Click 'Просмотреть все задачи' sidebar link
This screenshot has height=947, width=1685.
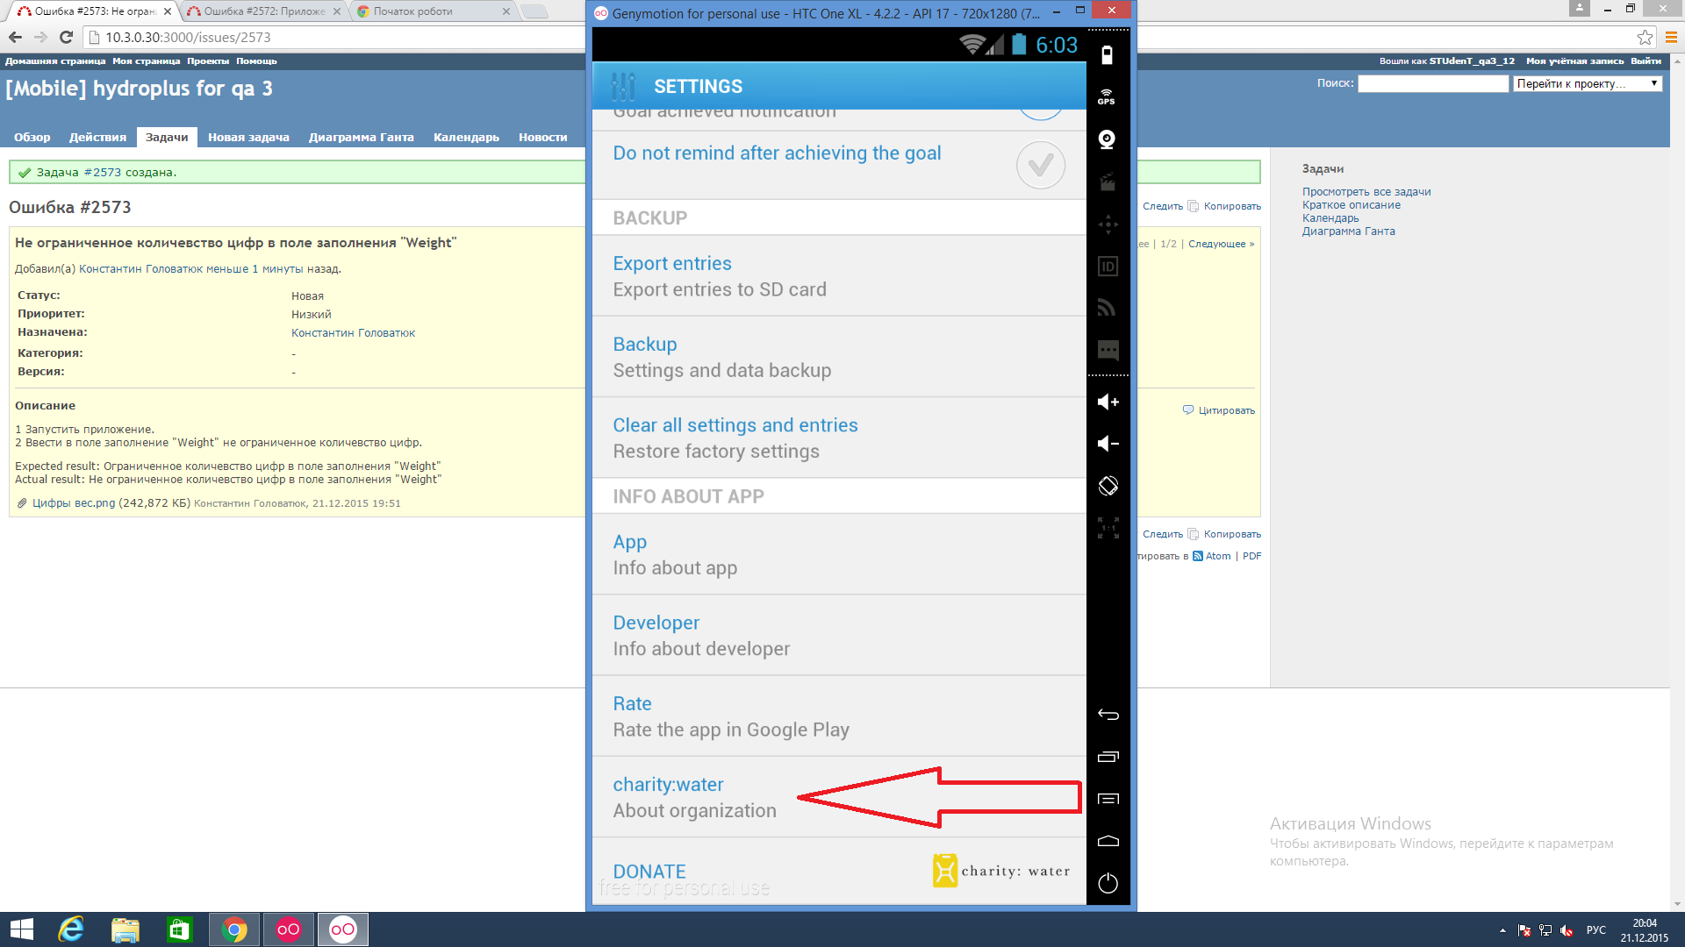[1366, 192]
